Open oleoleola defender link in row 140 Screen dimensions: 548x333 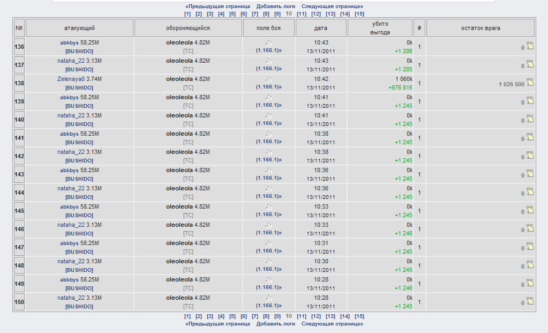click(179, 115)
